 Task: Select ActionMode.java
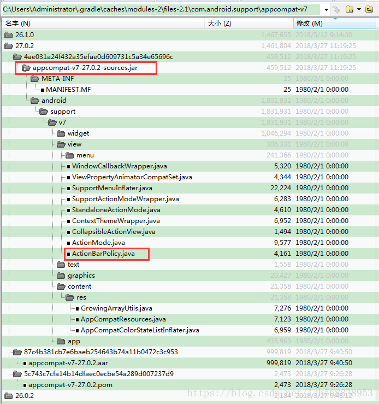point(98,243)
